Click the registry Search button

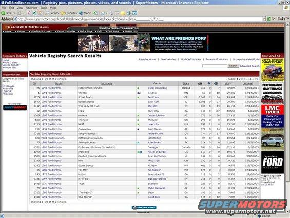point(233,66)
